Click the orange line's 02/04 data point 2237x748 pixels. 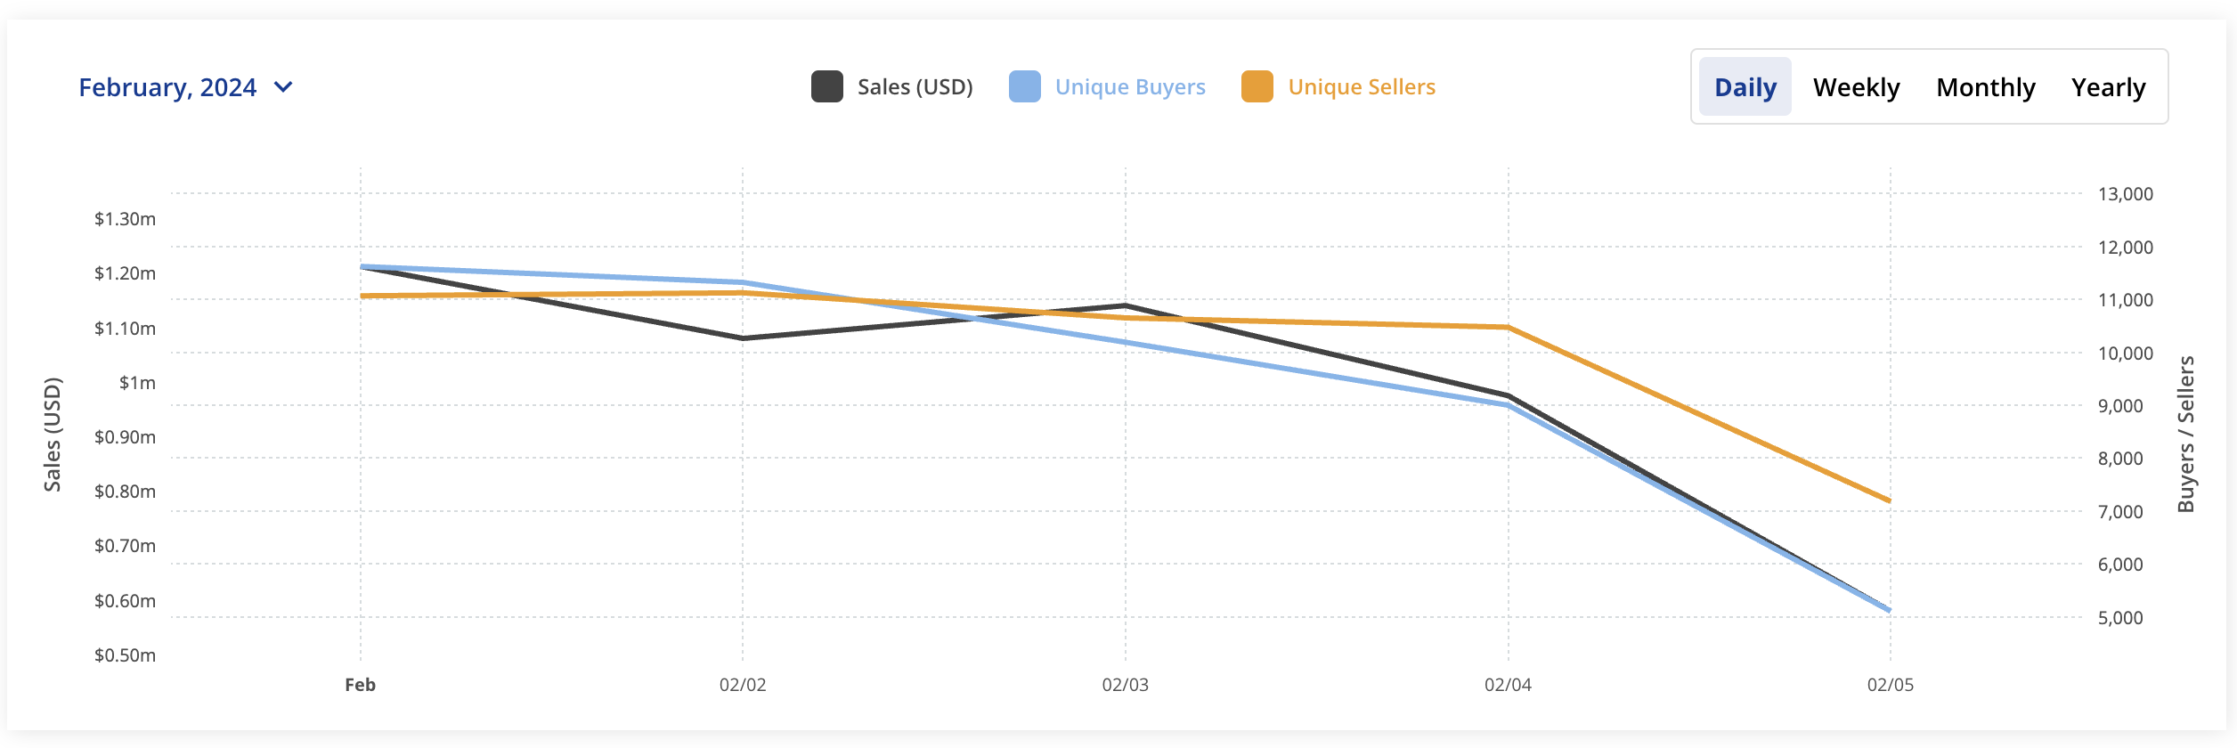tap(1508, 328)
